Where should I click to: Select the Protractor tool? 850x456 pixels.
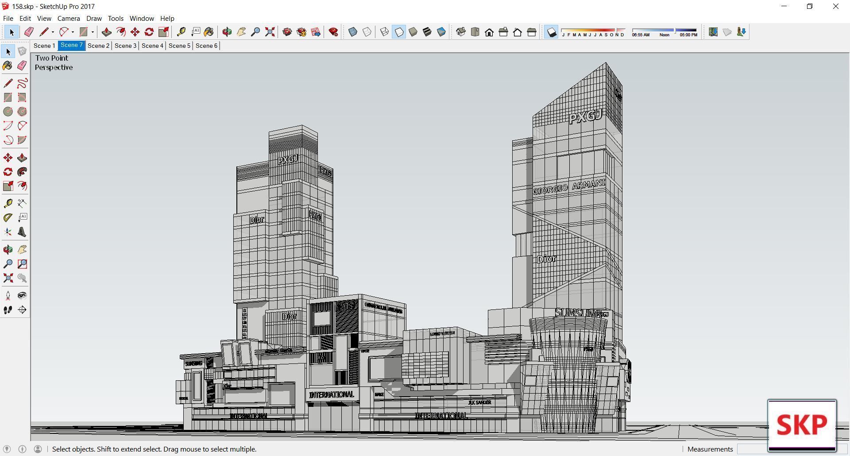8,217
